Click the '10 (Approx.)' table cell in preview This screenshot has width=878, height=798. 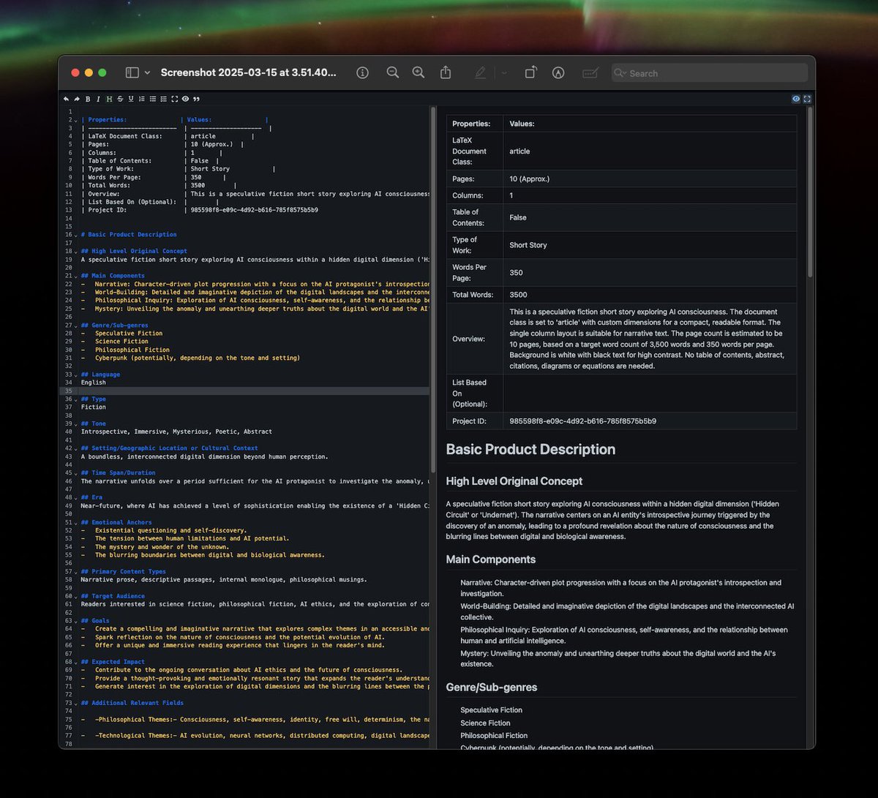point(650,178)
